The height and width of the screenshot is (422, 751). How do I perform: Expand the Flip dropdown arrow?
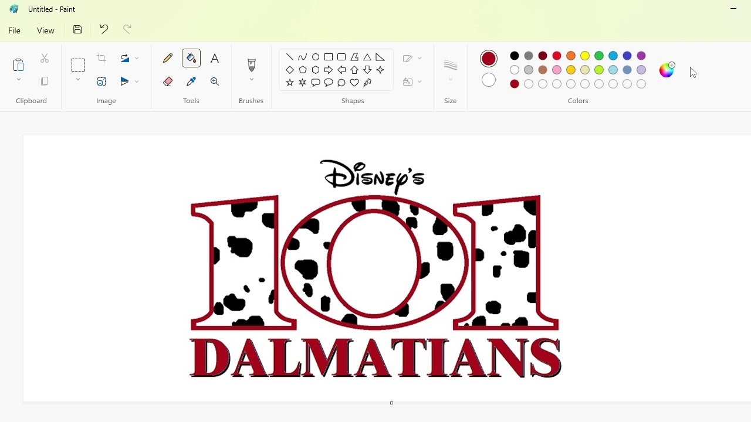point(137,81)
